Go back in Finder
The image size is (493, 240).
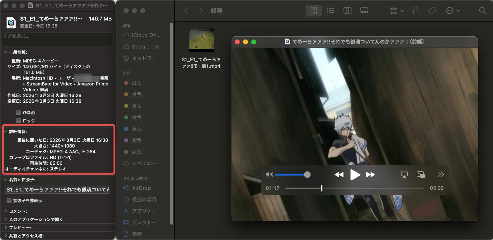[186, 11]
